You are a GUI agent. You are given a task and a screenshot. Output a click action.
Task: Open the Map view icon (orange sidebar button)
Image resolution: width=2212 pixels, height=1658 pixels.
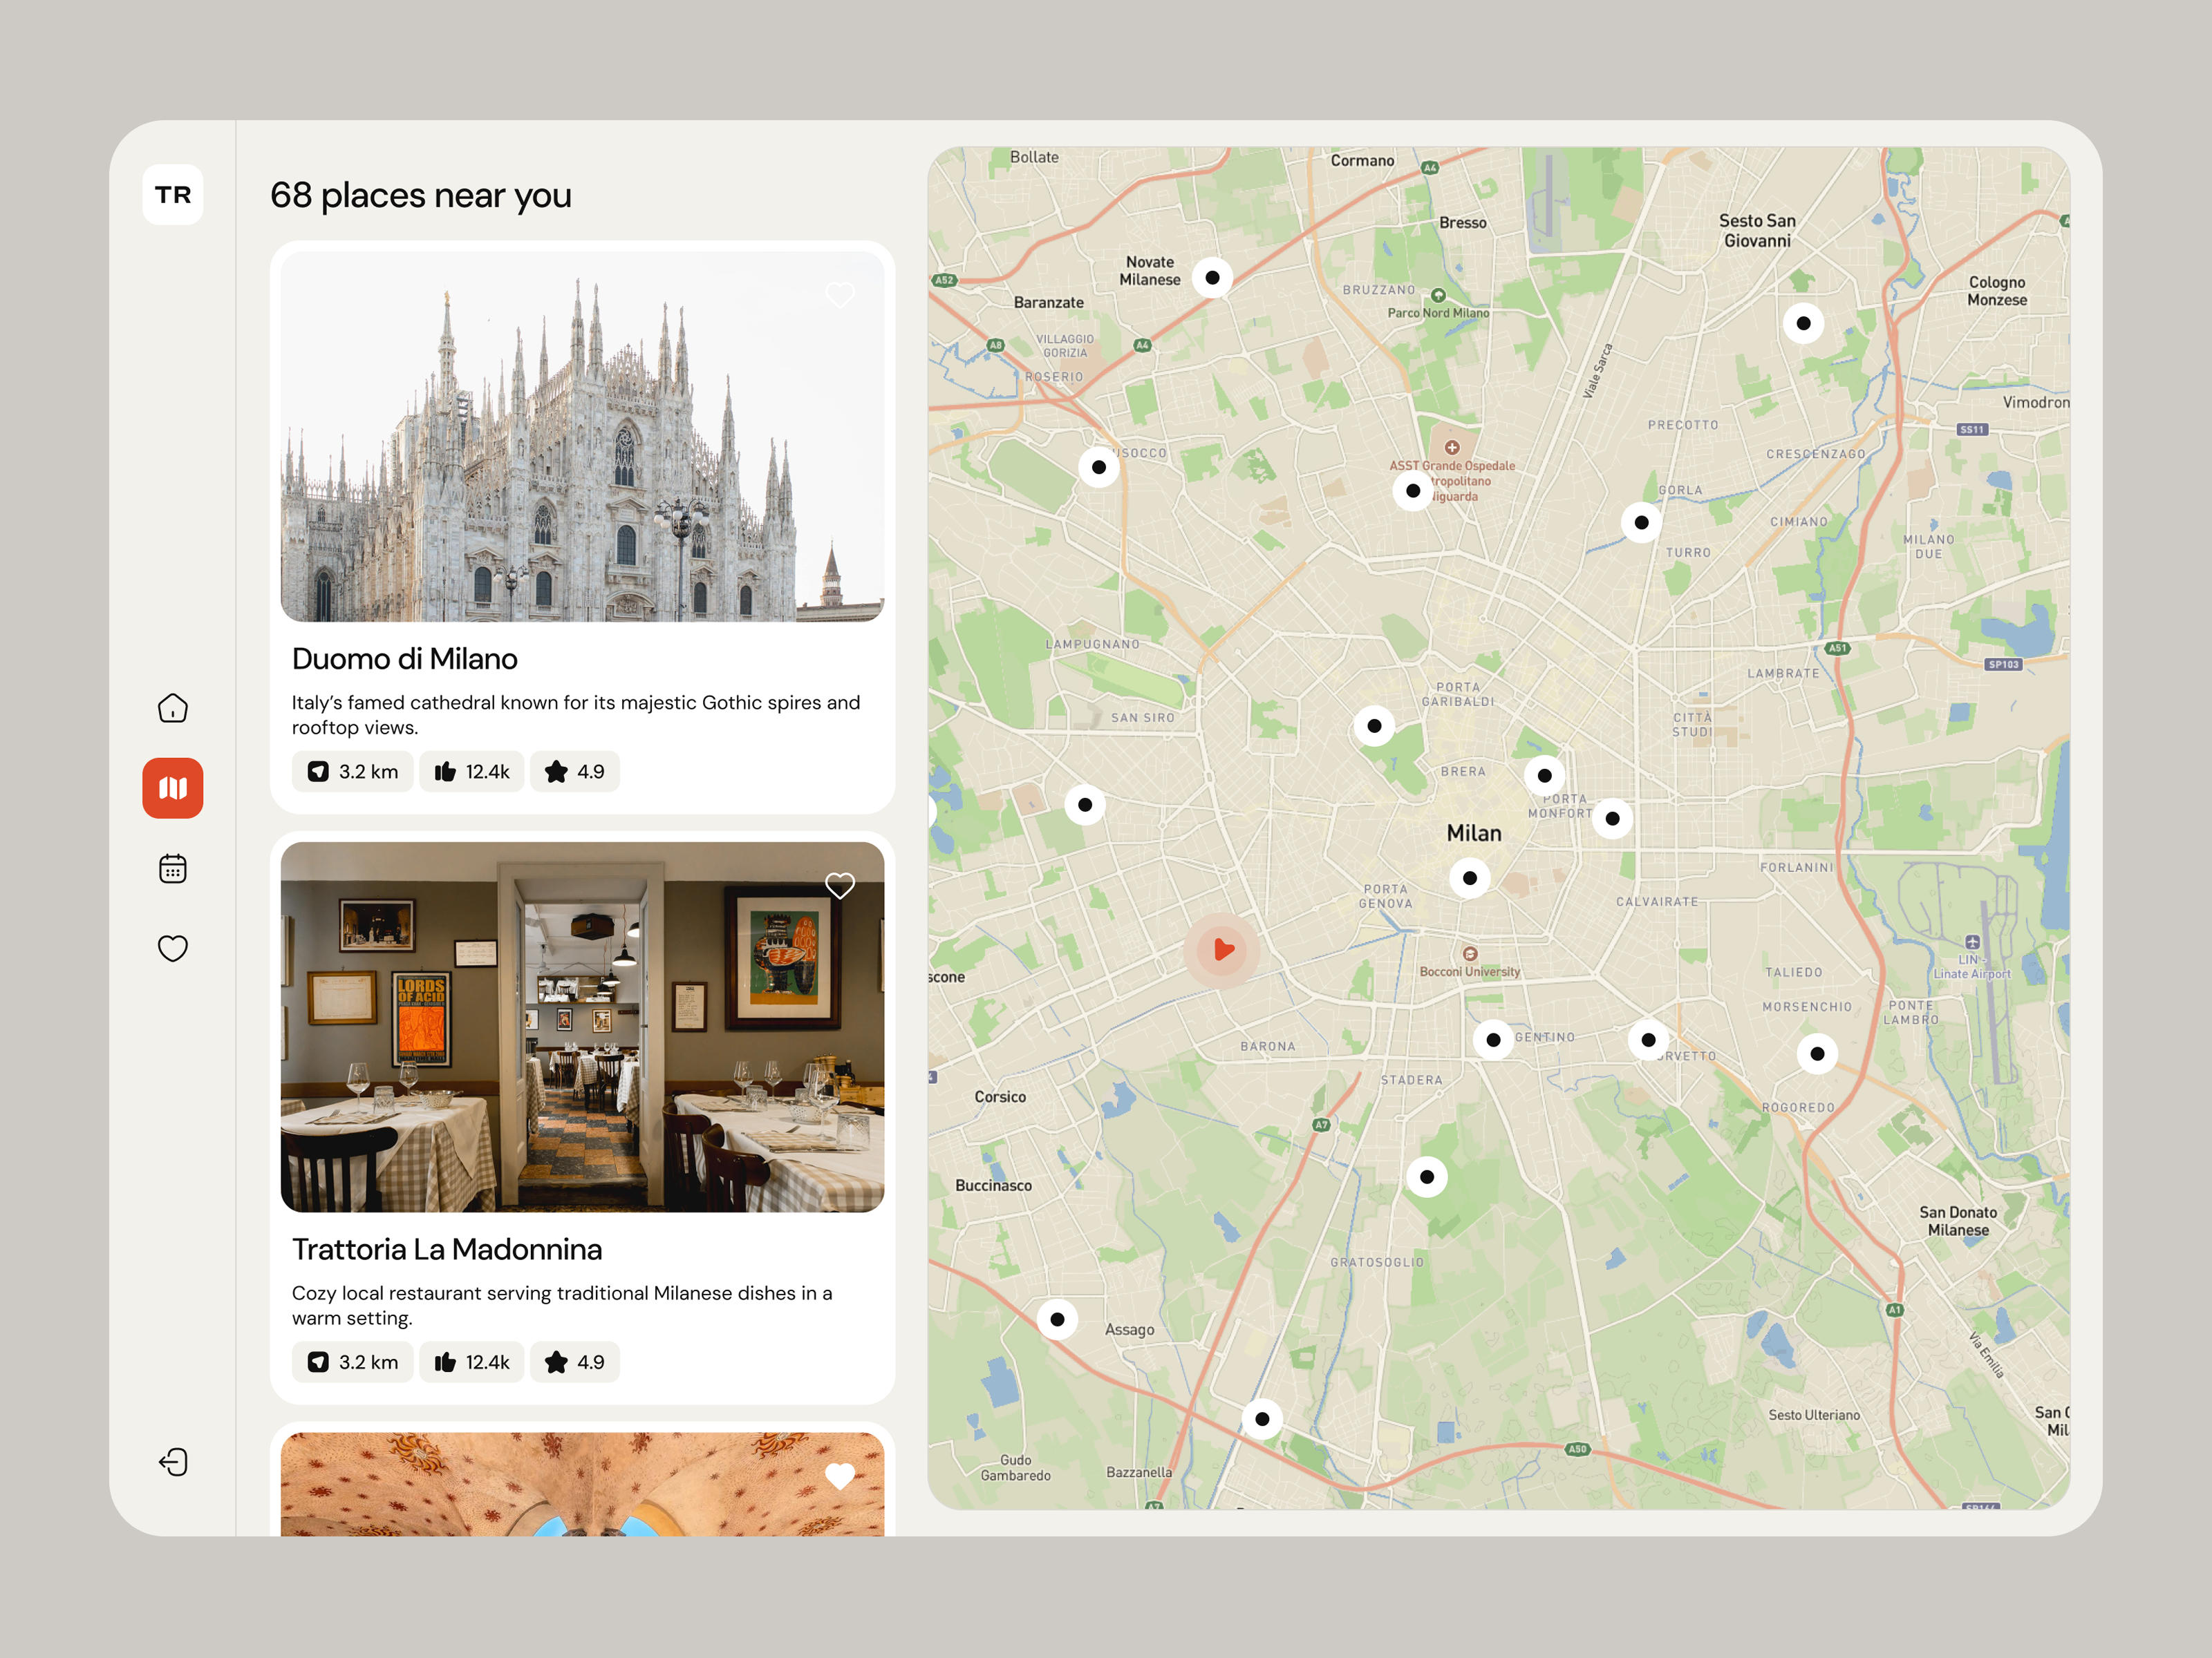click(172, 788)
